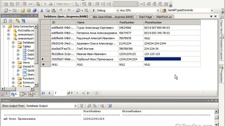The image size is (225, 126).
Task: Toggle Word Wrap in Output pane
Action: pyautogui.click(x=109, y=106)
